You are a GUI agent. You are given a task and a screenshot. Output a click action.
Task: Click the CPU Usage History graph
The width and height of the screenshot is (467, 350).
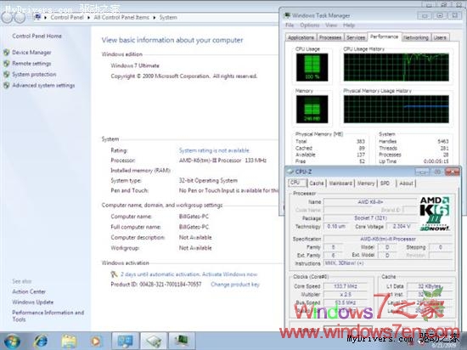click(x=397, y=67)
